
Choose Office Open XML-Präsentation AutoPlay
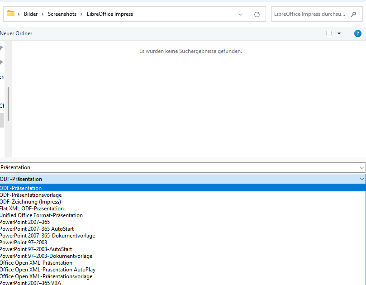tap(48, 270)
